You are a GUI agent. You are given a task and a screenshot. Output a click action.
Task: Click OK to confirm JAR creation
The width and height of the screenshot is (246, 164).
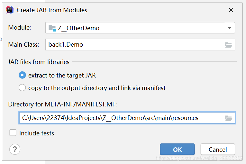pos(177,149)
